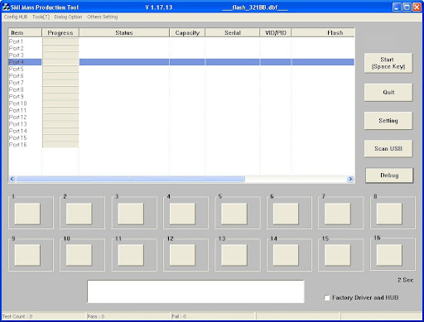This screenshot has height=322, width=424.
Task: Select the Port 13 row
Action: (x=181, y=124)
